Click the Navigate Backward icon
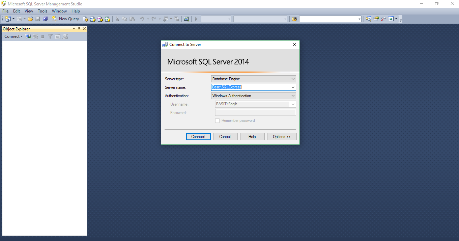The image size is (459, 241). click(166, 19)
